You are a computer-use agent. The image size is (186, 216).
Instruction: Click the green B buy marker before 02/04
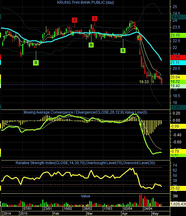coord(123,51)
